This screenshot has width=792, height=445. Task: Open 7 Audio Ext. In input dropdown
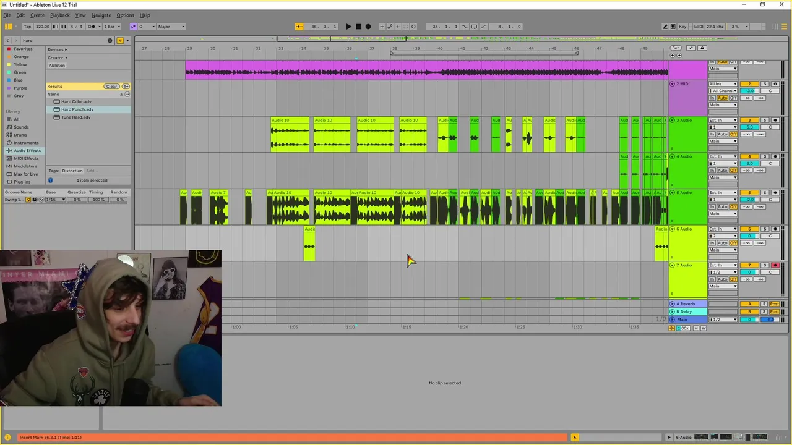723,265
